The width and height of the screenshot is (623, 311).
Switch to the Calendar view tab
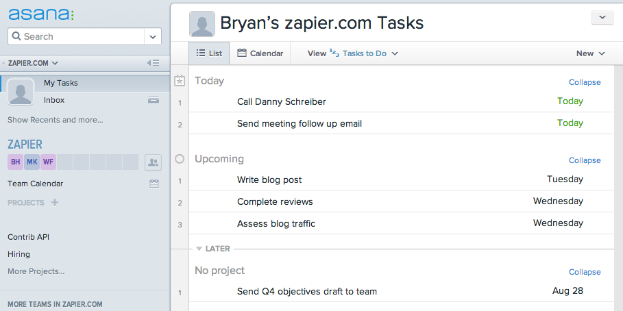(x=260, y=53)
